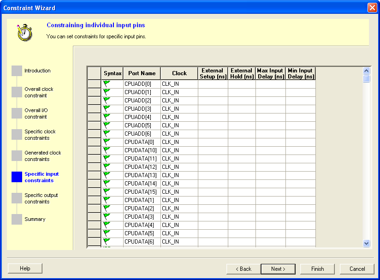This screenshot has height=280, width=380.
Task: Select the row header for CPUADD[0]
Action: coord(94,84)
